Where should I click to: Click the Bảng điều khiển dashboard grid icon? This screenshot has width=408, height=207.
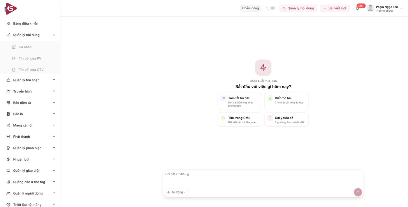(x=8, y=23)
